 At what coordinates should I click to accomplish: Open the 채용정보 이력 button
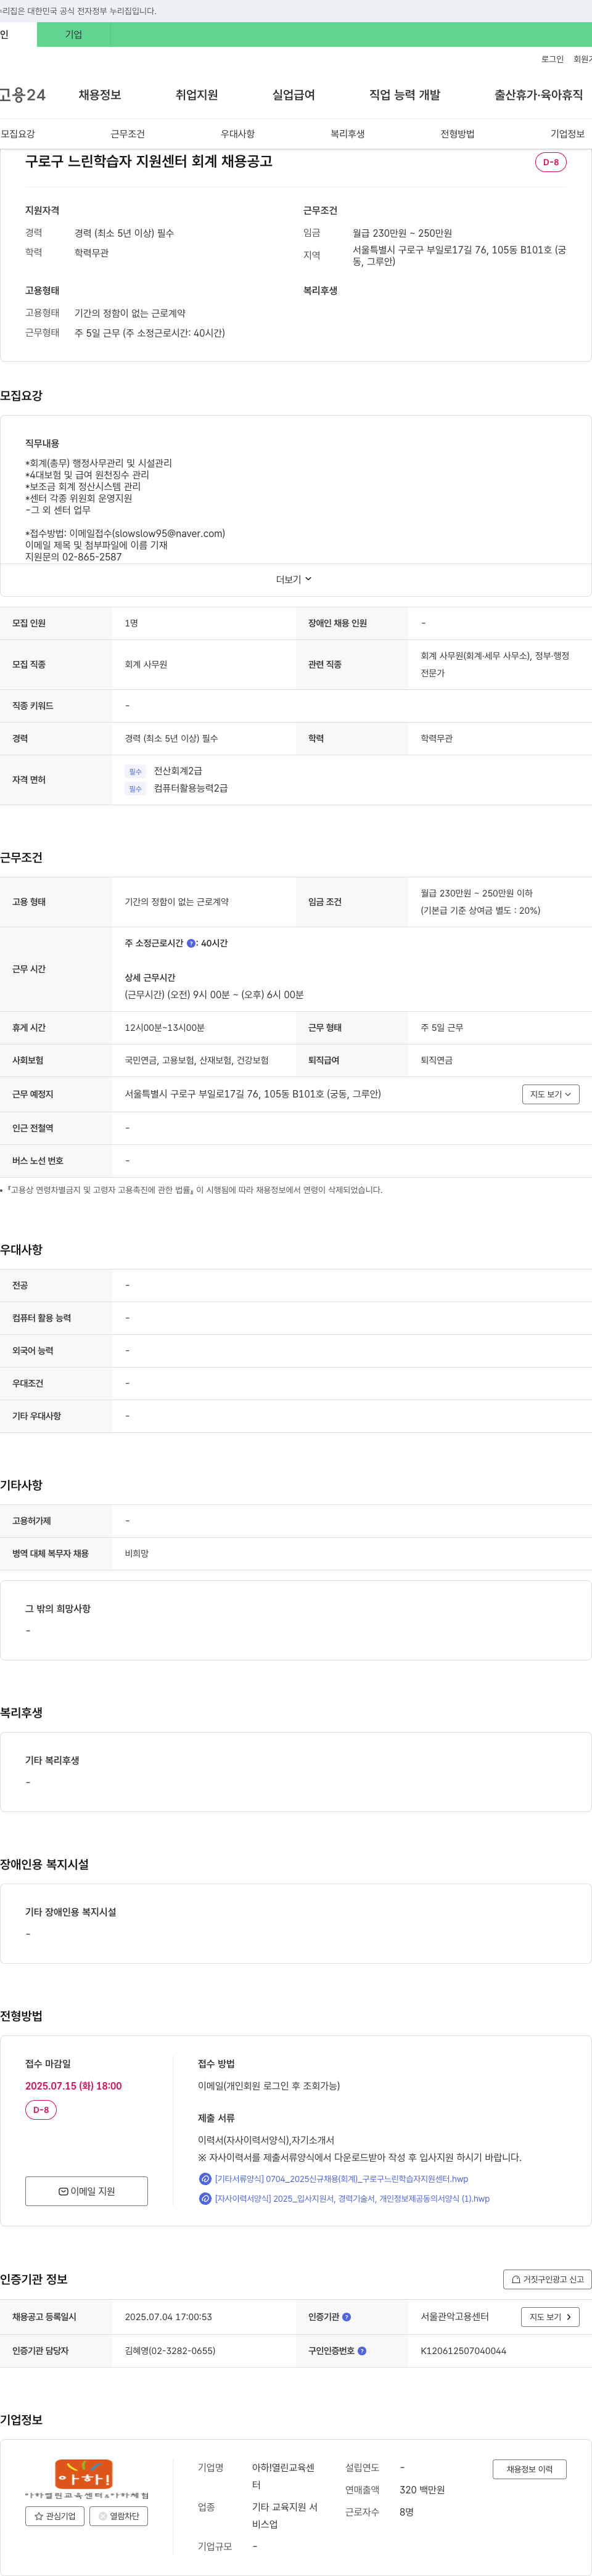pos(530,2469)
